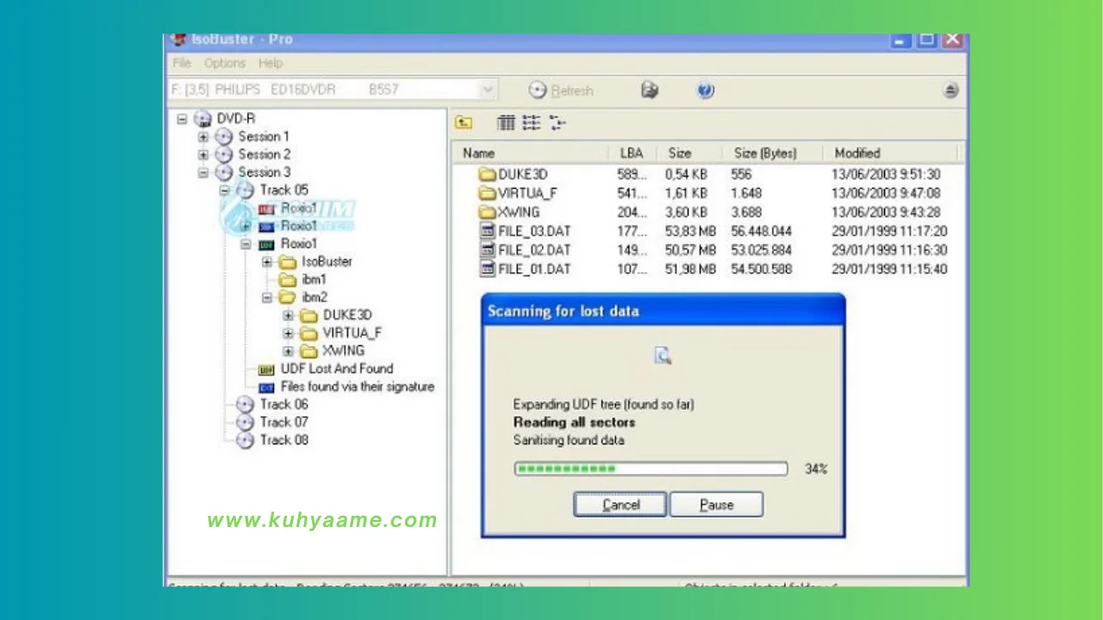Image resolution: width=1103 pixels, height=620 pixels.
Task: Collapse the DVD-R root node
Action: click(x=182, y=119)
